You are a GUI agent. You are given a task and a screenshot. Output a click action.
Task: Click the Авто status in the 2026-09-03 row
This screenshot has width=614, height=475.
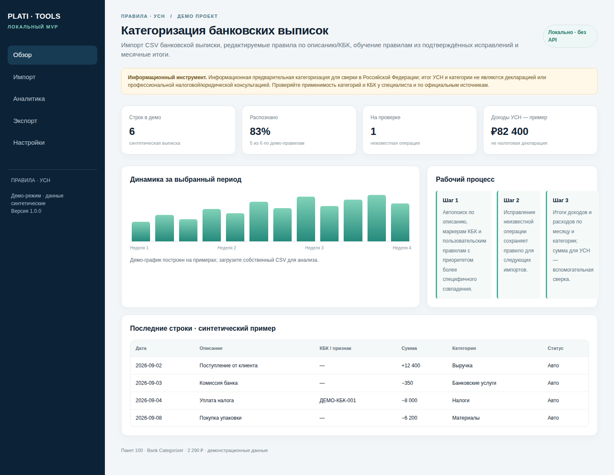point(553,383)
